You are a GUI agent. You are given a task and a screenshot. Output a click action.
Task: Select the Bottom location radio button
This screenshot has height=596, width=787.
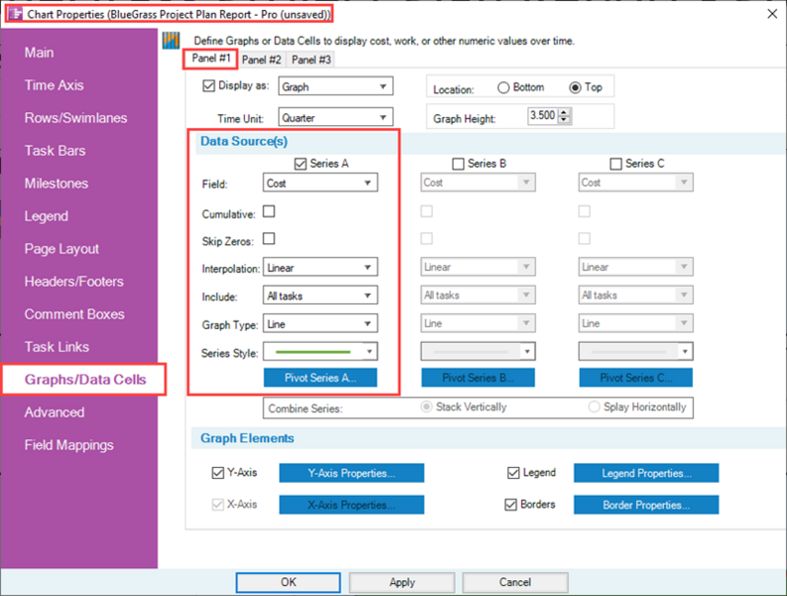503,87
